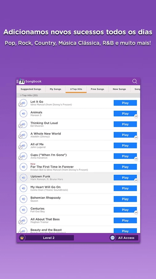Screen dimensions: 156x279
Task: Select the song title 'Bohemian Rhapsody'
Action: 45,198
